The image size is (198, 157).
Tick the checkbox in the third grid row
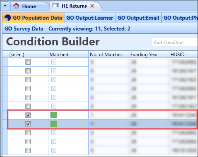(28, 80)
